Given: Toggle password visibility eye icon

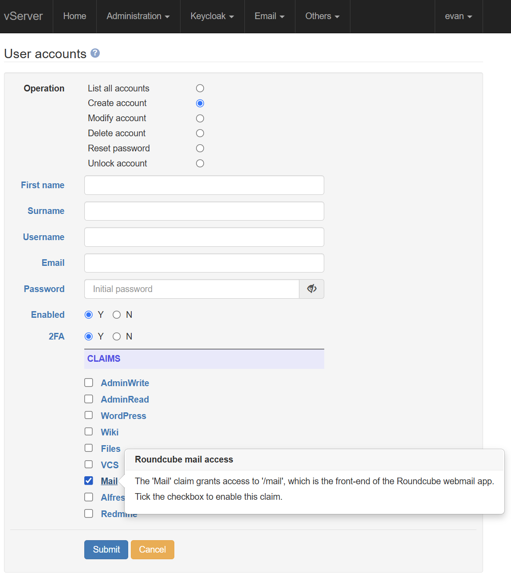Looking at the screenshot, I should [x=312, y=289].
